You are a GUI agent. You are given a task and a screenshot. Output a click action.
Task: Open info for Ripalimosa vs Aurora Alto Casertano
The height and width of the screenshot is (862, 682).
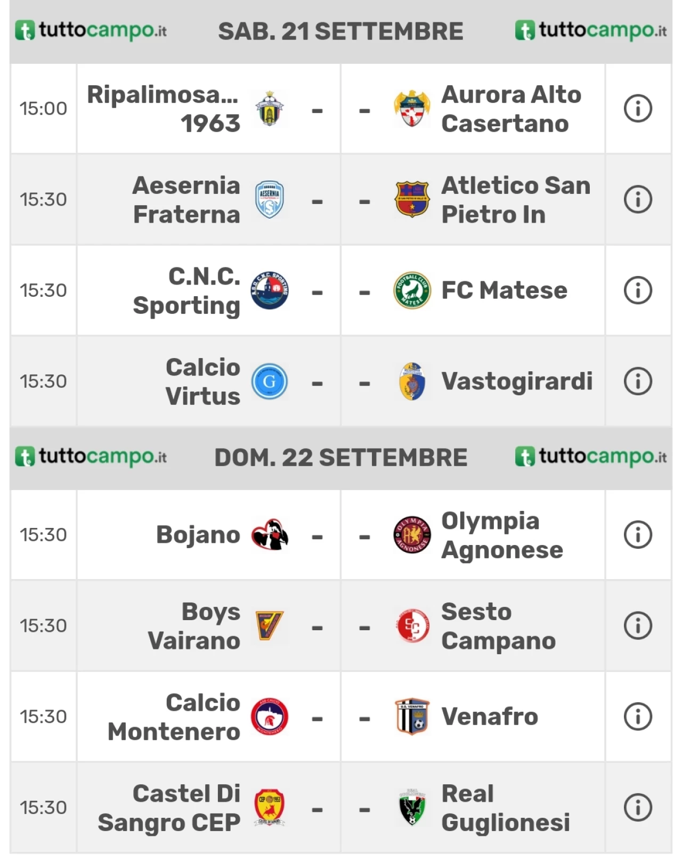pyautogui.click(x=638, y=109)
